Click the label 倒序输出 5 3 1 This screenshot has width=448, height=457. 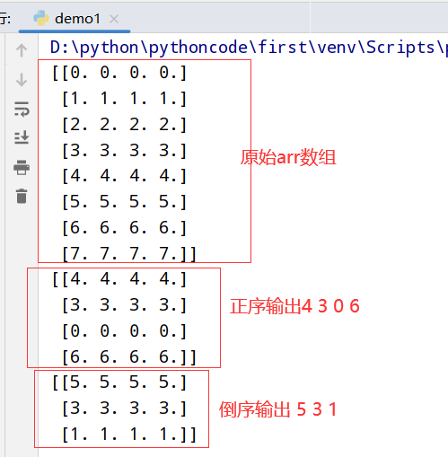click(278, 409)
